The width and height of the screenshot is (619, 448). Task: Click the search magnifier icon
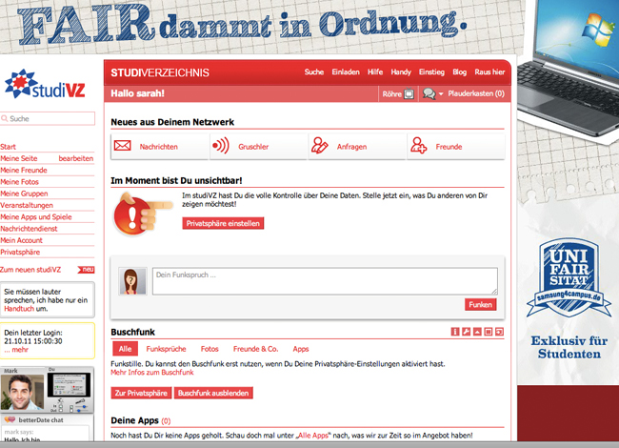pos(5,118)
